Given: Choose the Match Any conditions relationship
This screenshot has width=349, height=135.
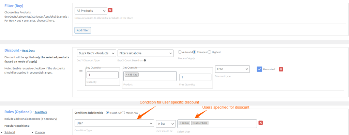Looking at the screenshot, I should (123, 113).
